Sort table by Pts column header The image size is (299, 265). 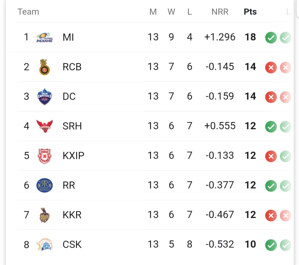point(250,12)
